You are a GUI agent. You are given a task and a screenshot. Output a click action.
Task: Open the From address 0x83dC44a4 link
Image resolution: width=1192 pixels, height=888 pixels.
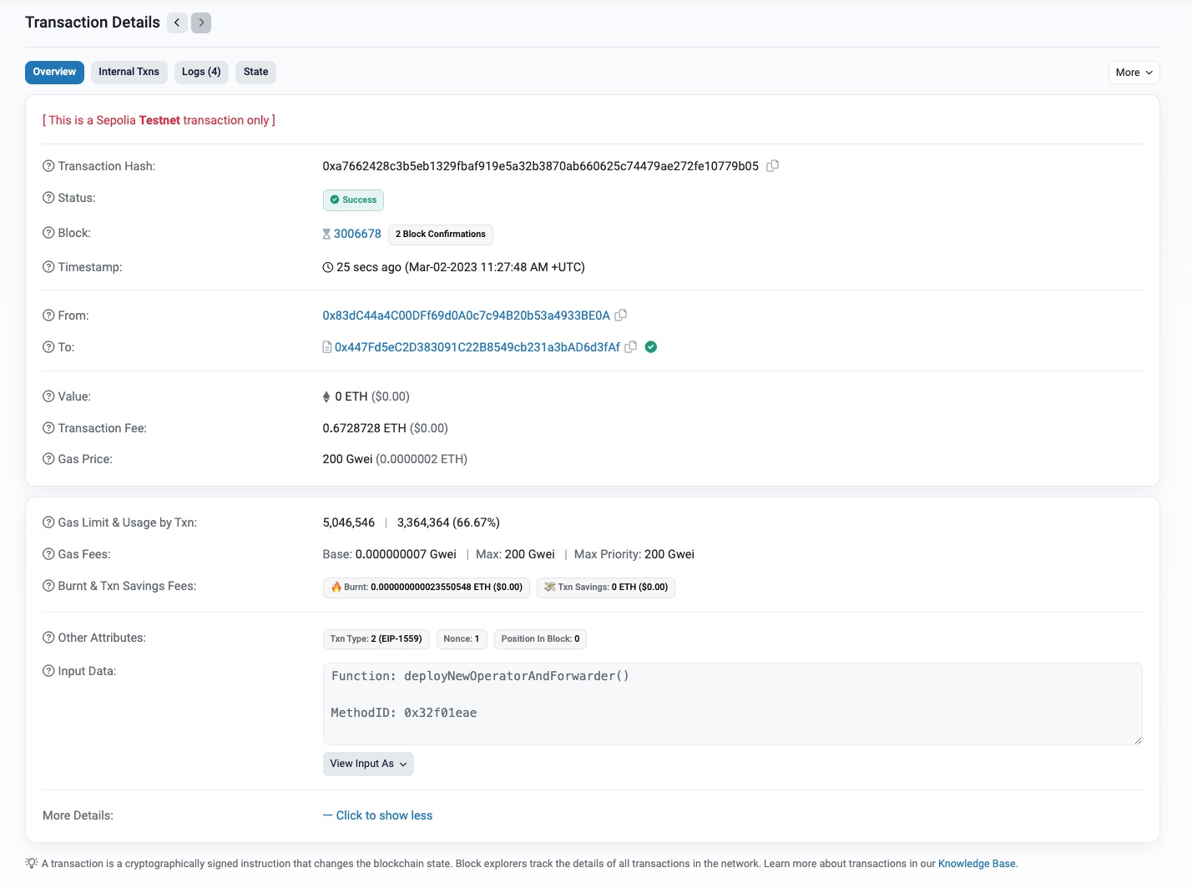pyautogui.click(x=466, y=315)
